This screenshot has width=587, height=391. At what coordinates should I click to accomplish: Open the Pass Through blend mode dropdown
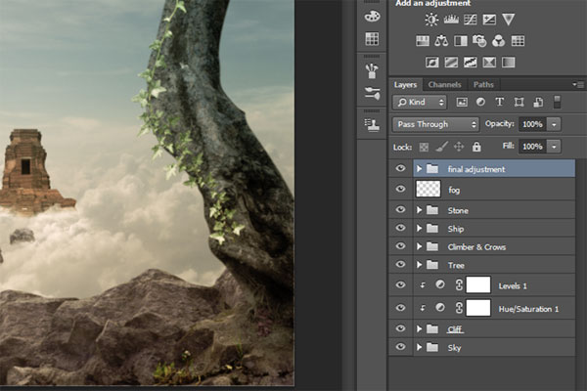coord(435,124)
